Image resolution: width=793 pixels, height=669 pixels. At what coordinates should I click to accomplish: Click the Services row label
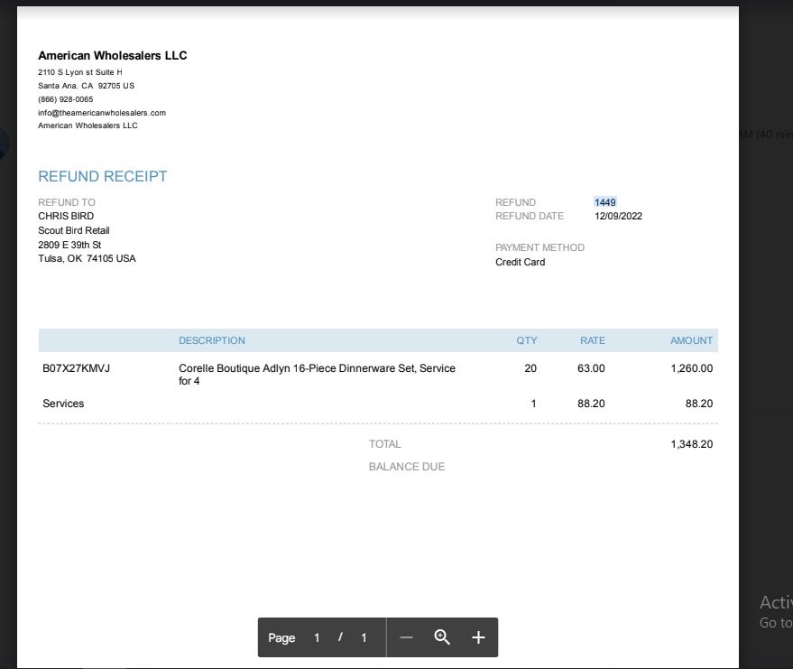[63, 404]
